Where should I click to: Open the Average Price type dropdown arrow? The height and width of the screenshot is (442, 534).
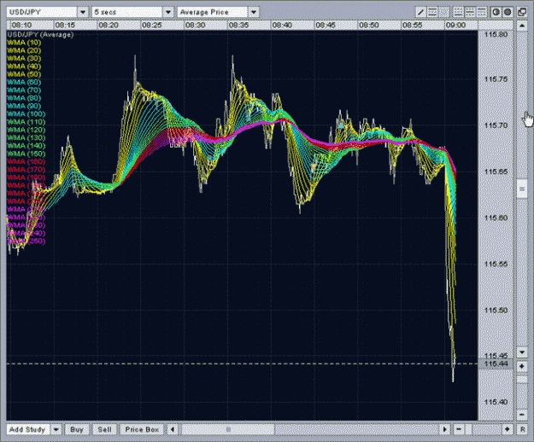(x=254, y=12)
